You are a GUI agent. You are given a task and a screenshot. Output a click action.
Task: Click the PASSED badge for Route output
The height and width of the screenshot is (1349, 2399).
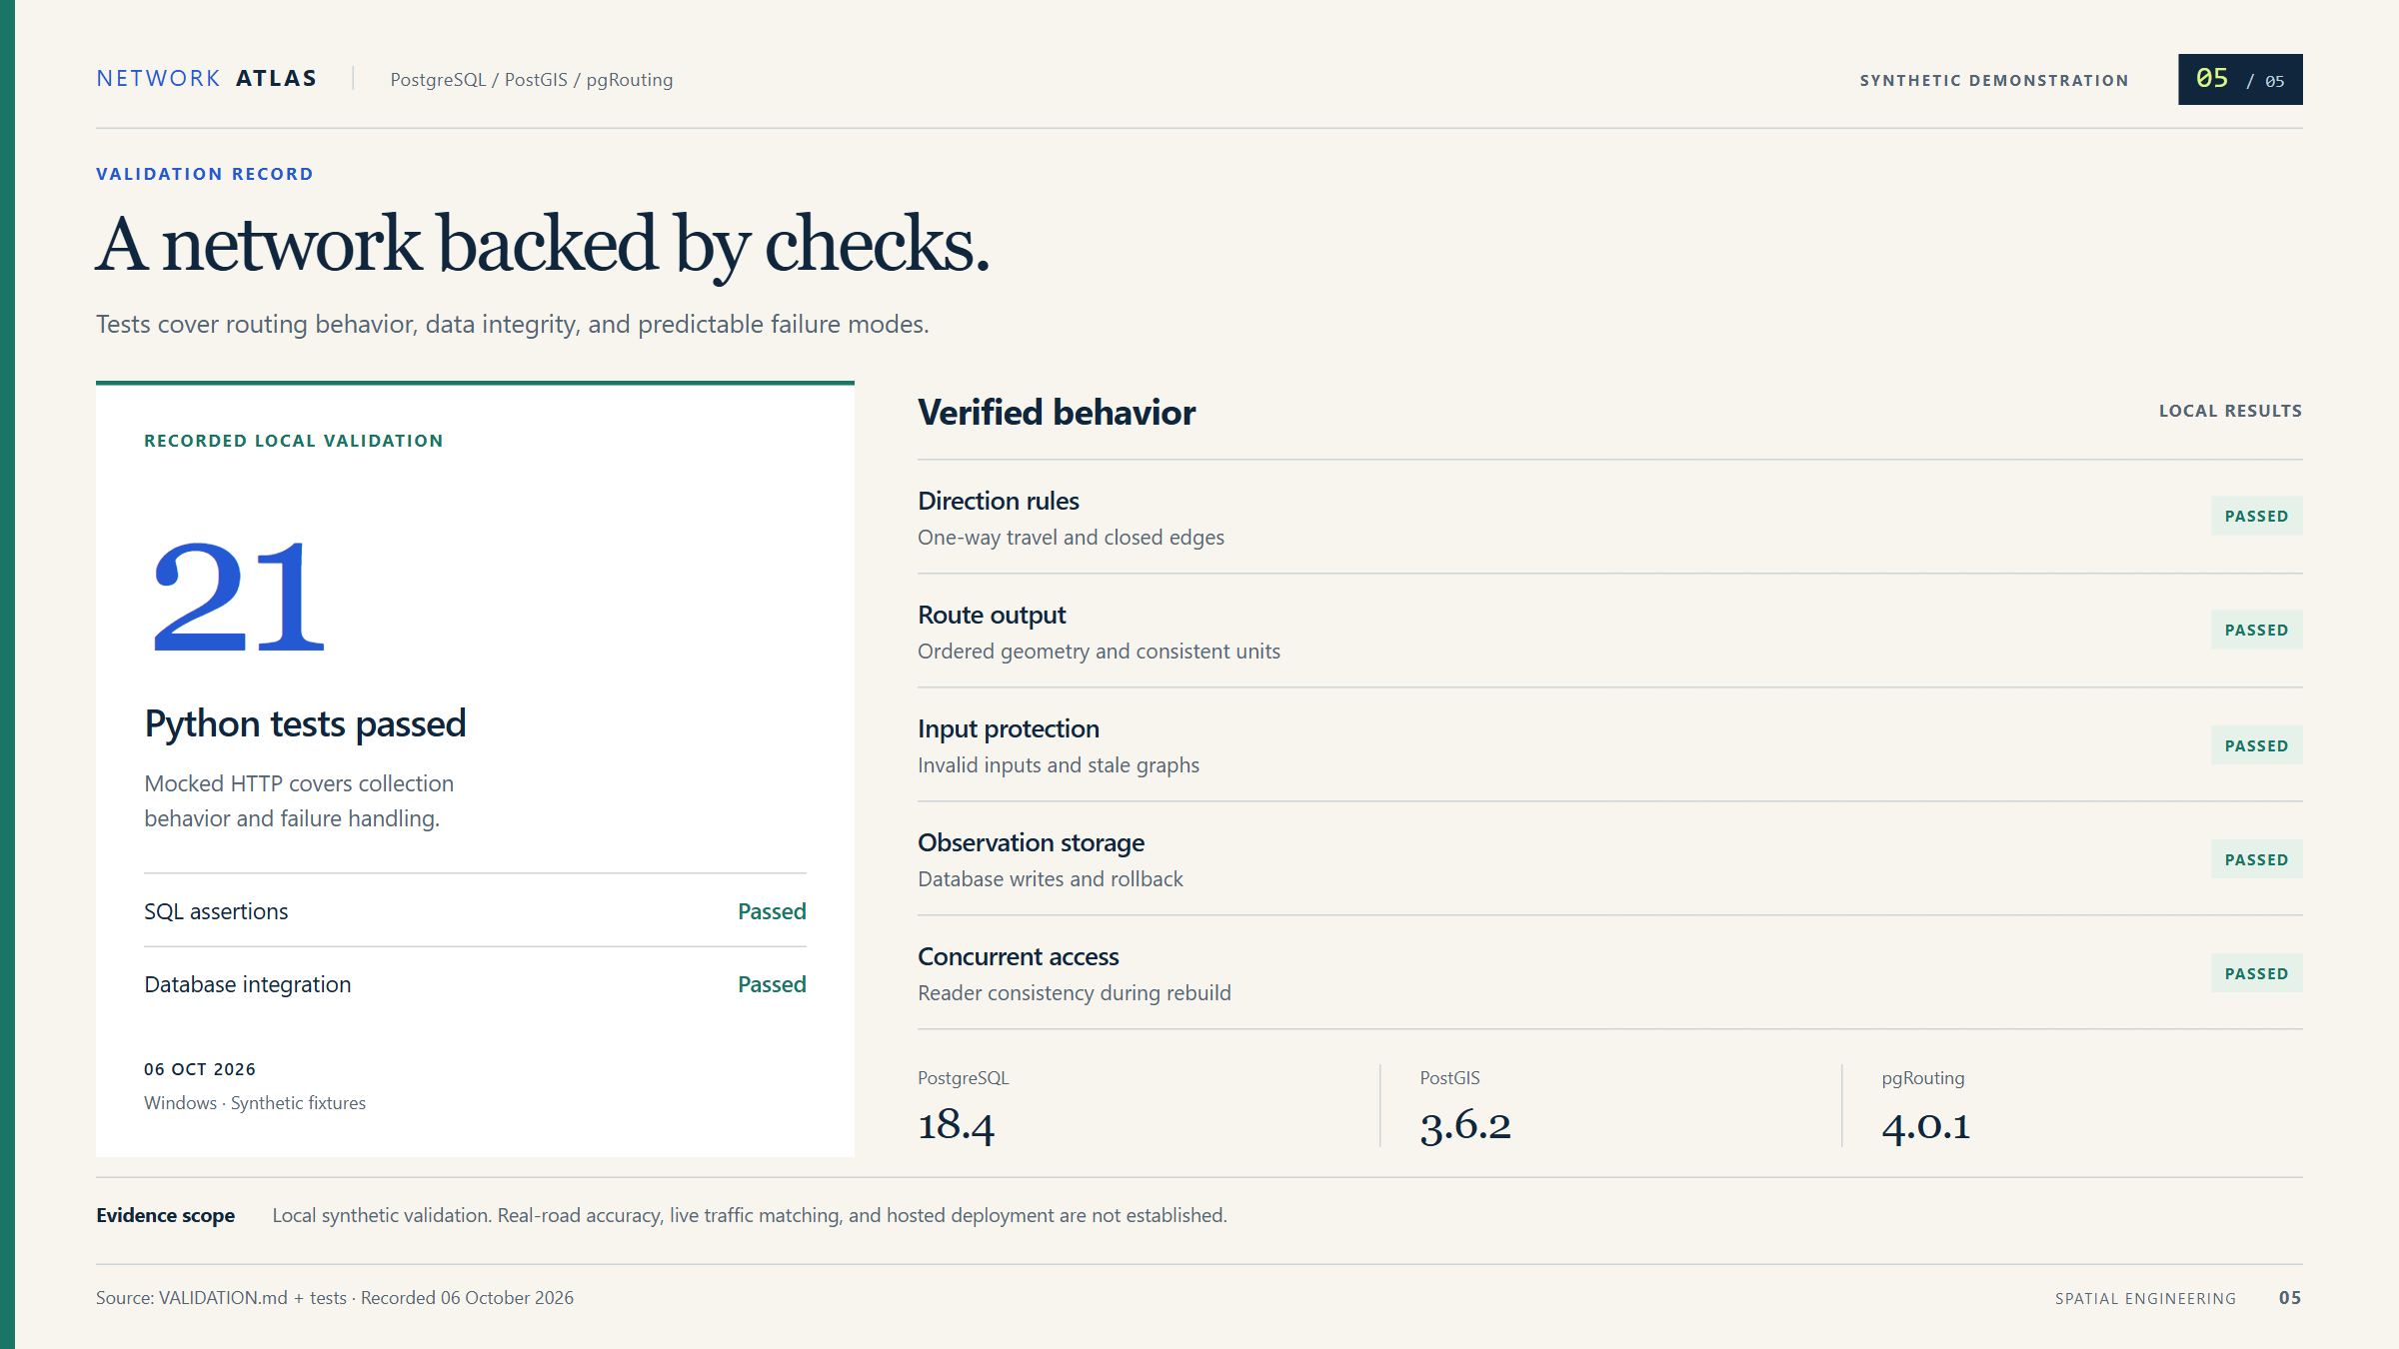tap(2256, 630)
